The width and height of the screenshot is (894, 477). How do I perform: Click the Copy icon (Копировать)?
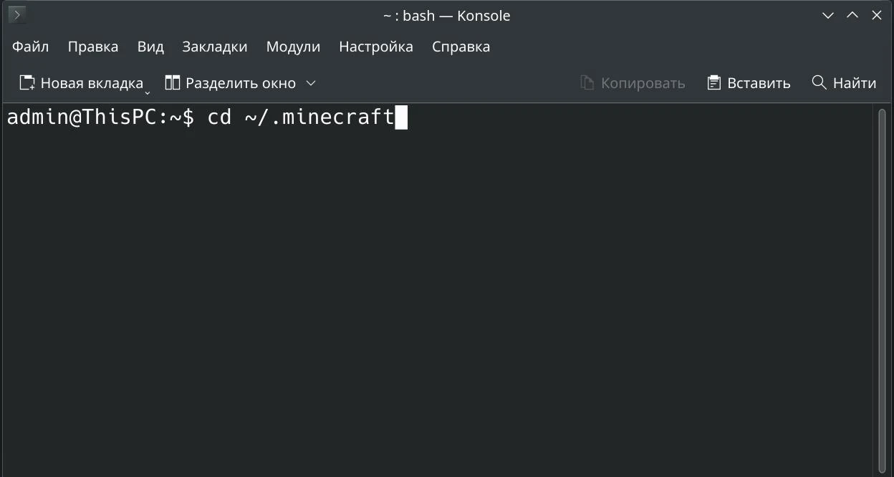coord(587,83)
